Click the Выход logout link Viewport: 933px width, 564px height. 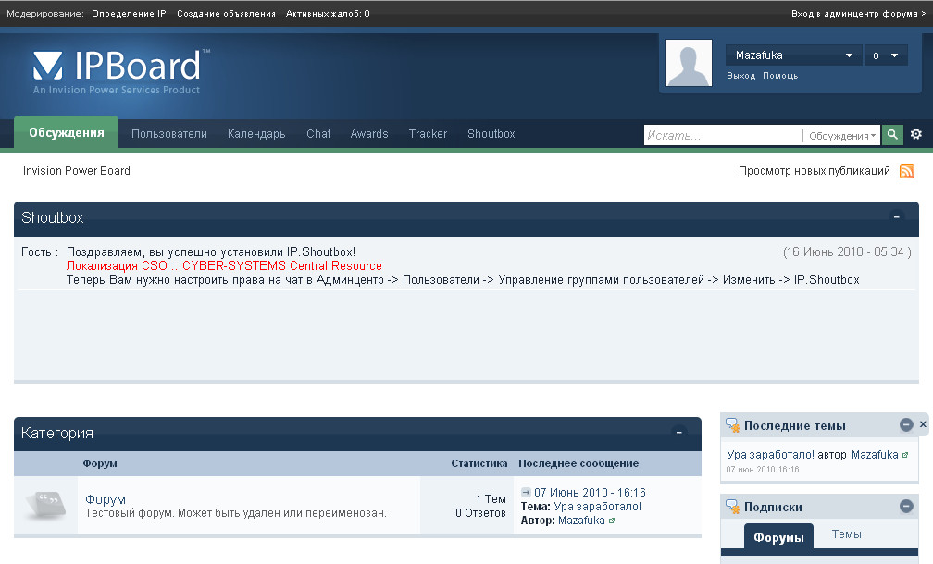(x=740, y=76)
